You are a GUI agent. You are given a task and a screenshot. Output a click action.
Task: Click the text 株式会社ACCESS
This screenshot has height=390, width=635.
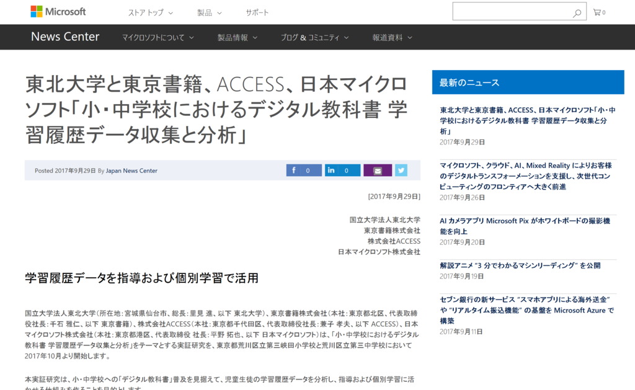(x=394, y=241)
